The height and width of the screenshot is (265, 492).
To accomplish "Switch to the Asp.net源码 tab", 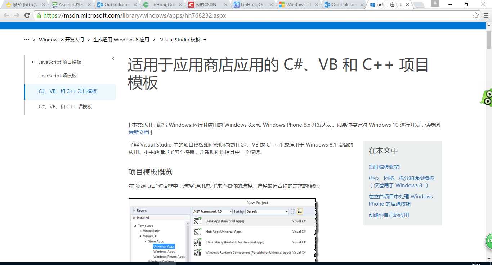I will pyautogui.click(x=71, y=5).
